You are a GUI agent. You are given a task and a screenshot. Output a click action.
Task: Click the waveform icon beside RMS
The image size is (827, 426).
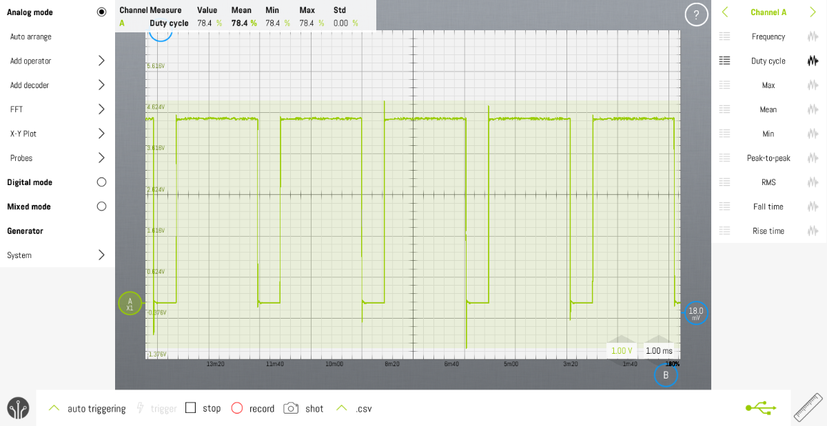click(813, 182)
